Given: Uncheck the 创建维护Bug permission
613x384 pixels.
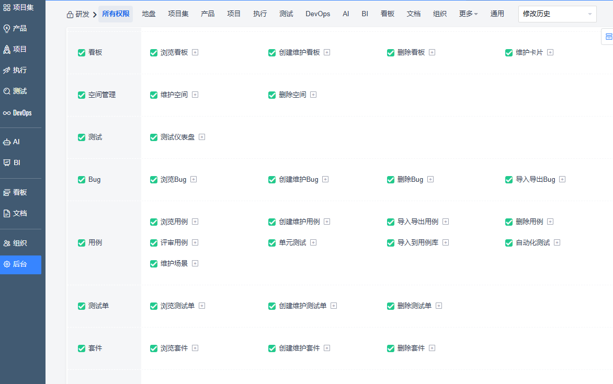Looking at the screenshot, I should coord(272,180).
